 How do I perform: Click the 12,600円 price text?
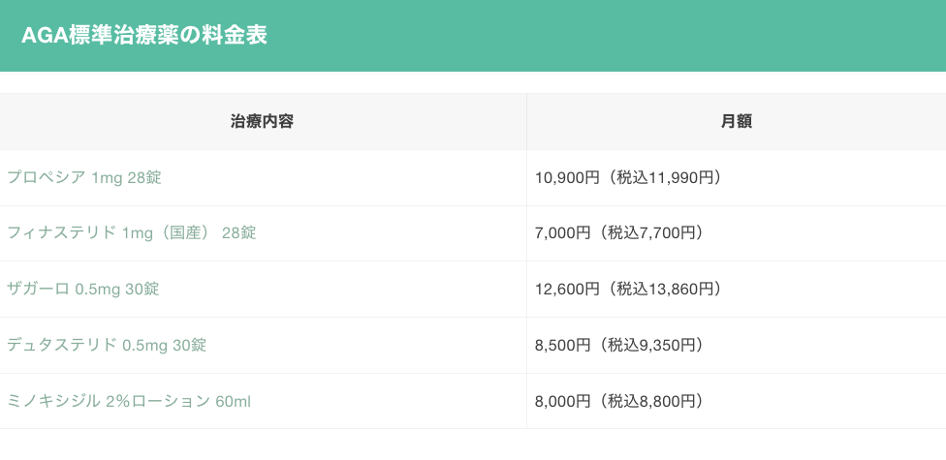click(x=567, y=289)
